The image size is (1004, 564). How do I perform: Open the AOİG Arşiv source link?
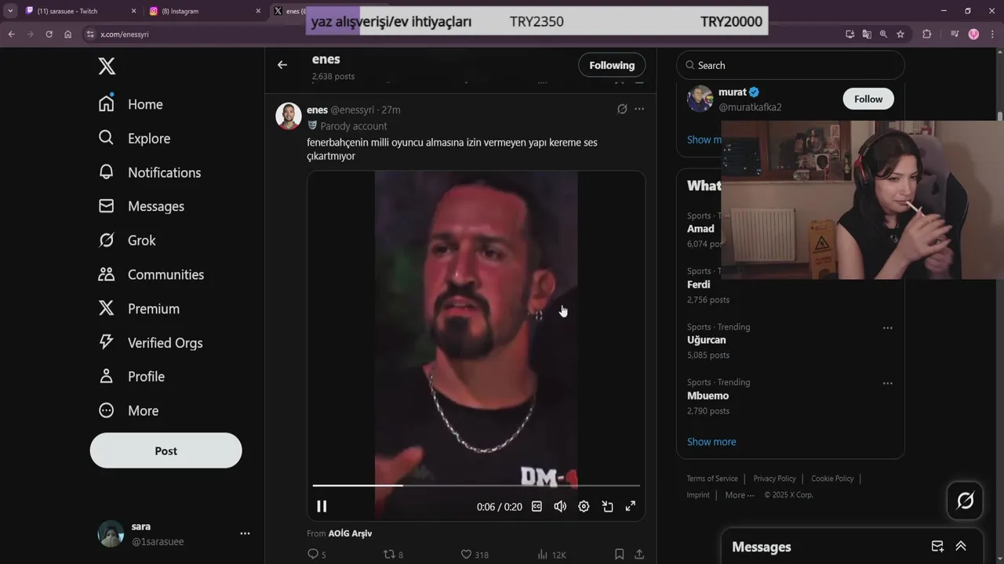(350, 533)
